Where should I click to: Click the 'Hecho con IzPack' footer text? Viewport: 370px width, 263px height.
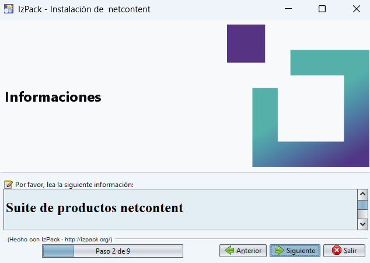pos(60,239)
